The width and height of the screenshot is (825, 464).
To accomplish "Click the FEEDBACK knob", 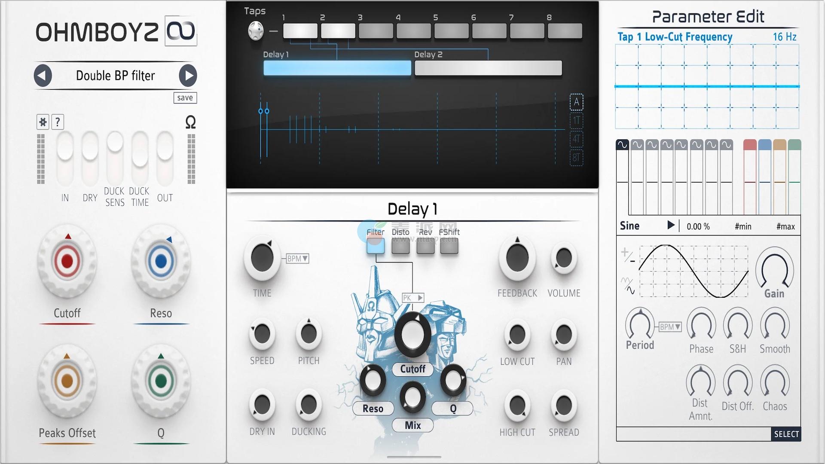I will (517, 258).
